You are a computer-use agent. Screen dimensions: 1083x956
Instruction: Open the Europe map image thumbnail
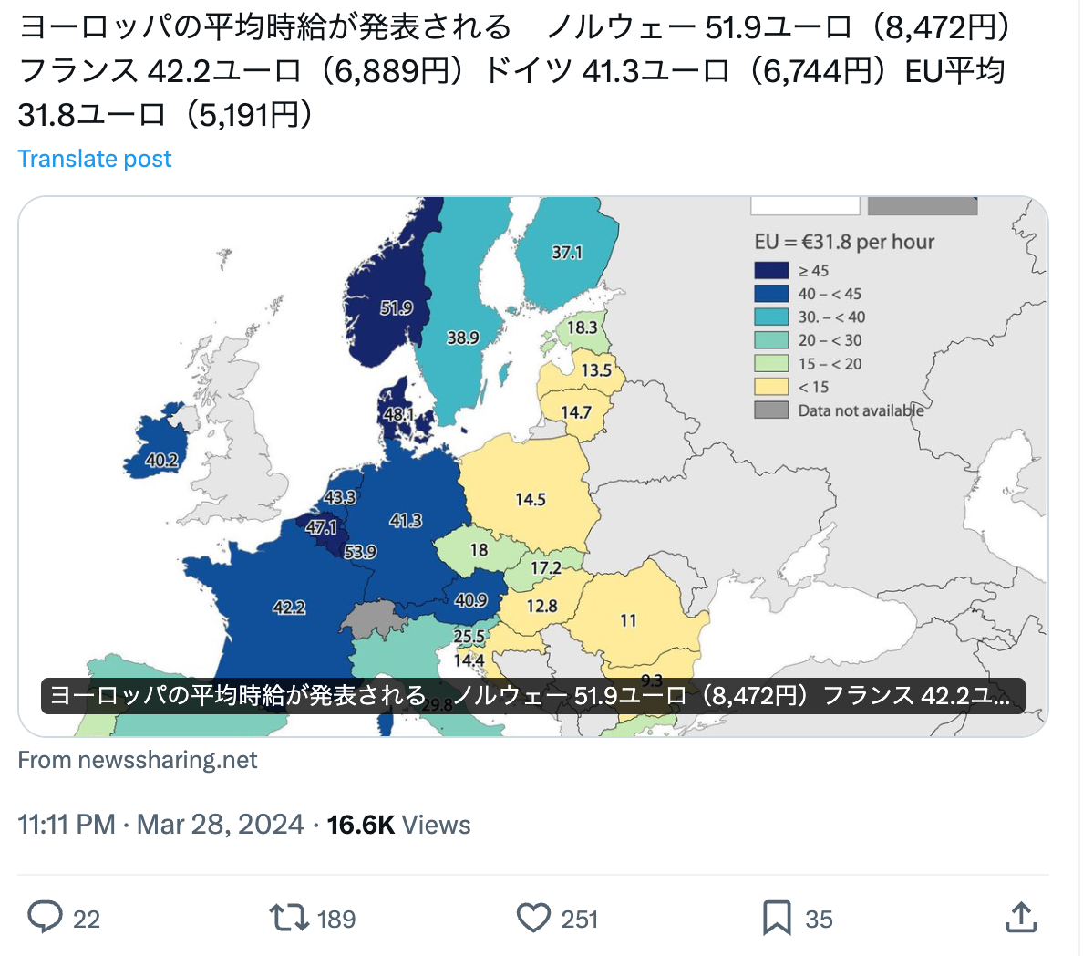[x=533, y=466]
